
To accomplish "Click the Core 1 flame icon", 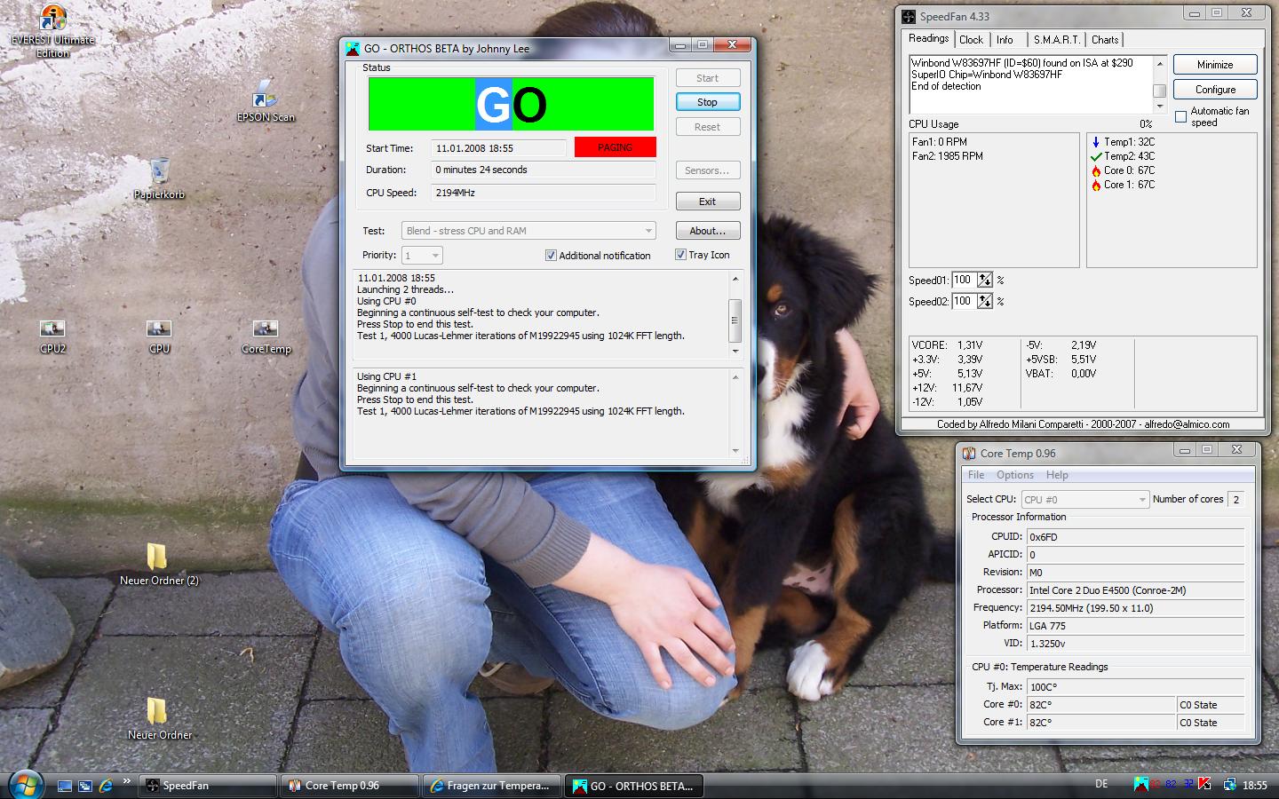I will 1096,185.
